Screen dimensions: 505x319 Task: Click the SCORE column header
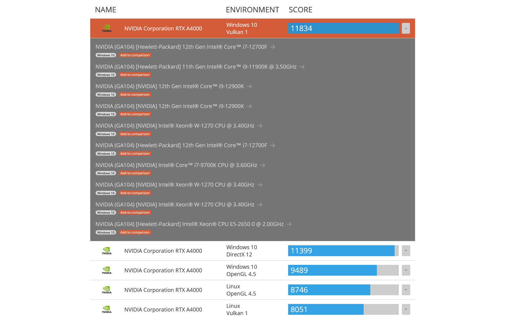coord(300,10)
